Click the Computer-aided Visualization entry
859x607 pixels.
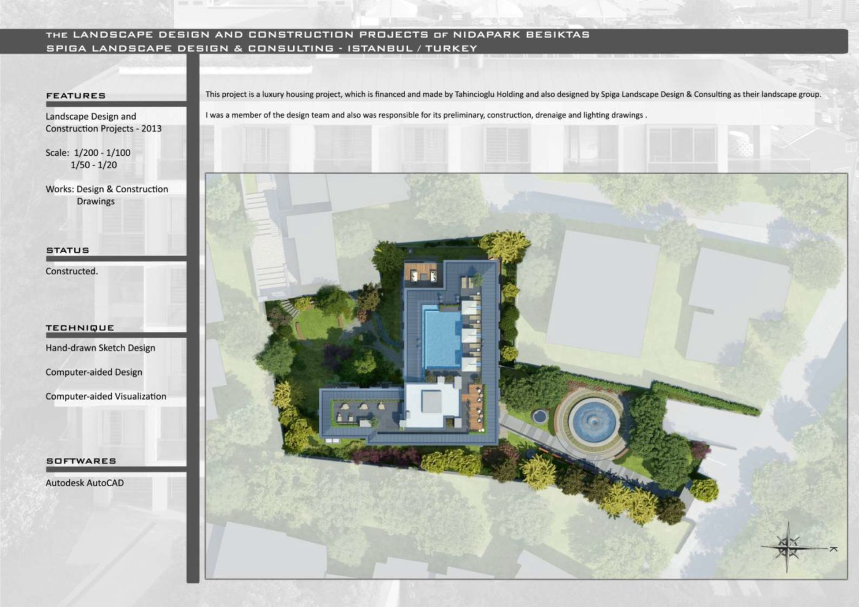tap(106, 396)
